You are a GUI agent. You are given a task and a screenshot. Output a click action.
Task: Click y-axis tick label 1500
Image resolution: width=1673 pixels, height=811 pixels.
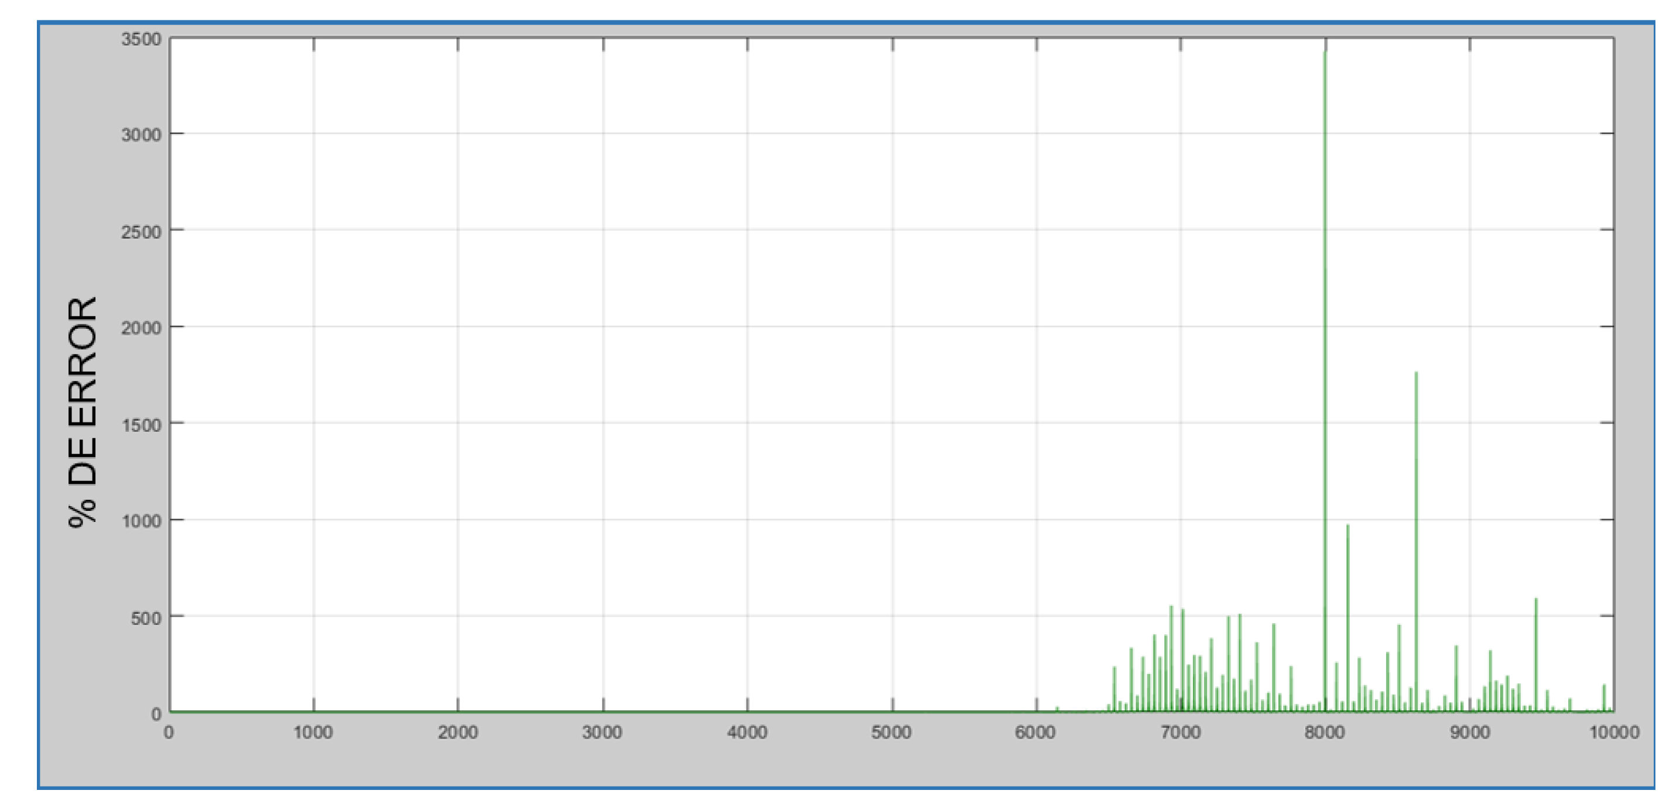coord(141,425)
